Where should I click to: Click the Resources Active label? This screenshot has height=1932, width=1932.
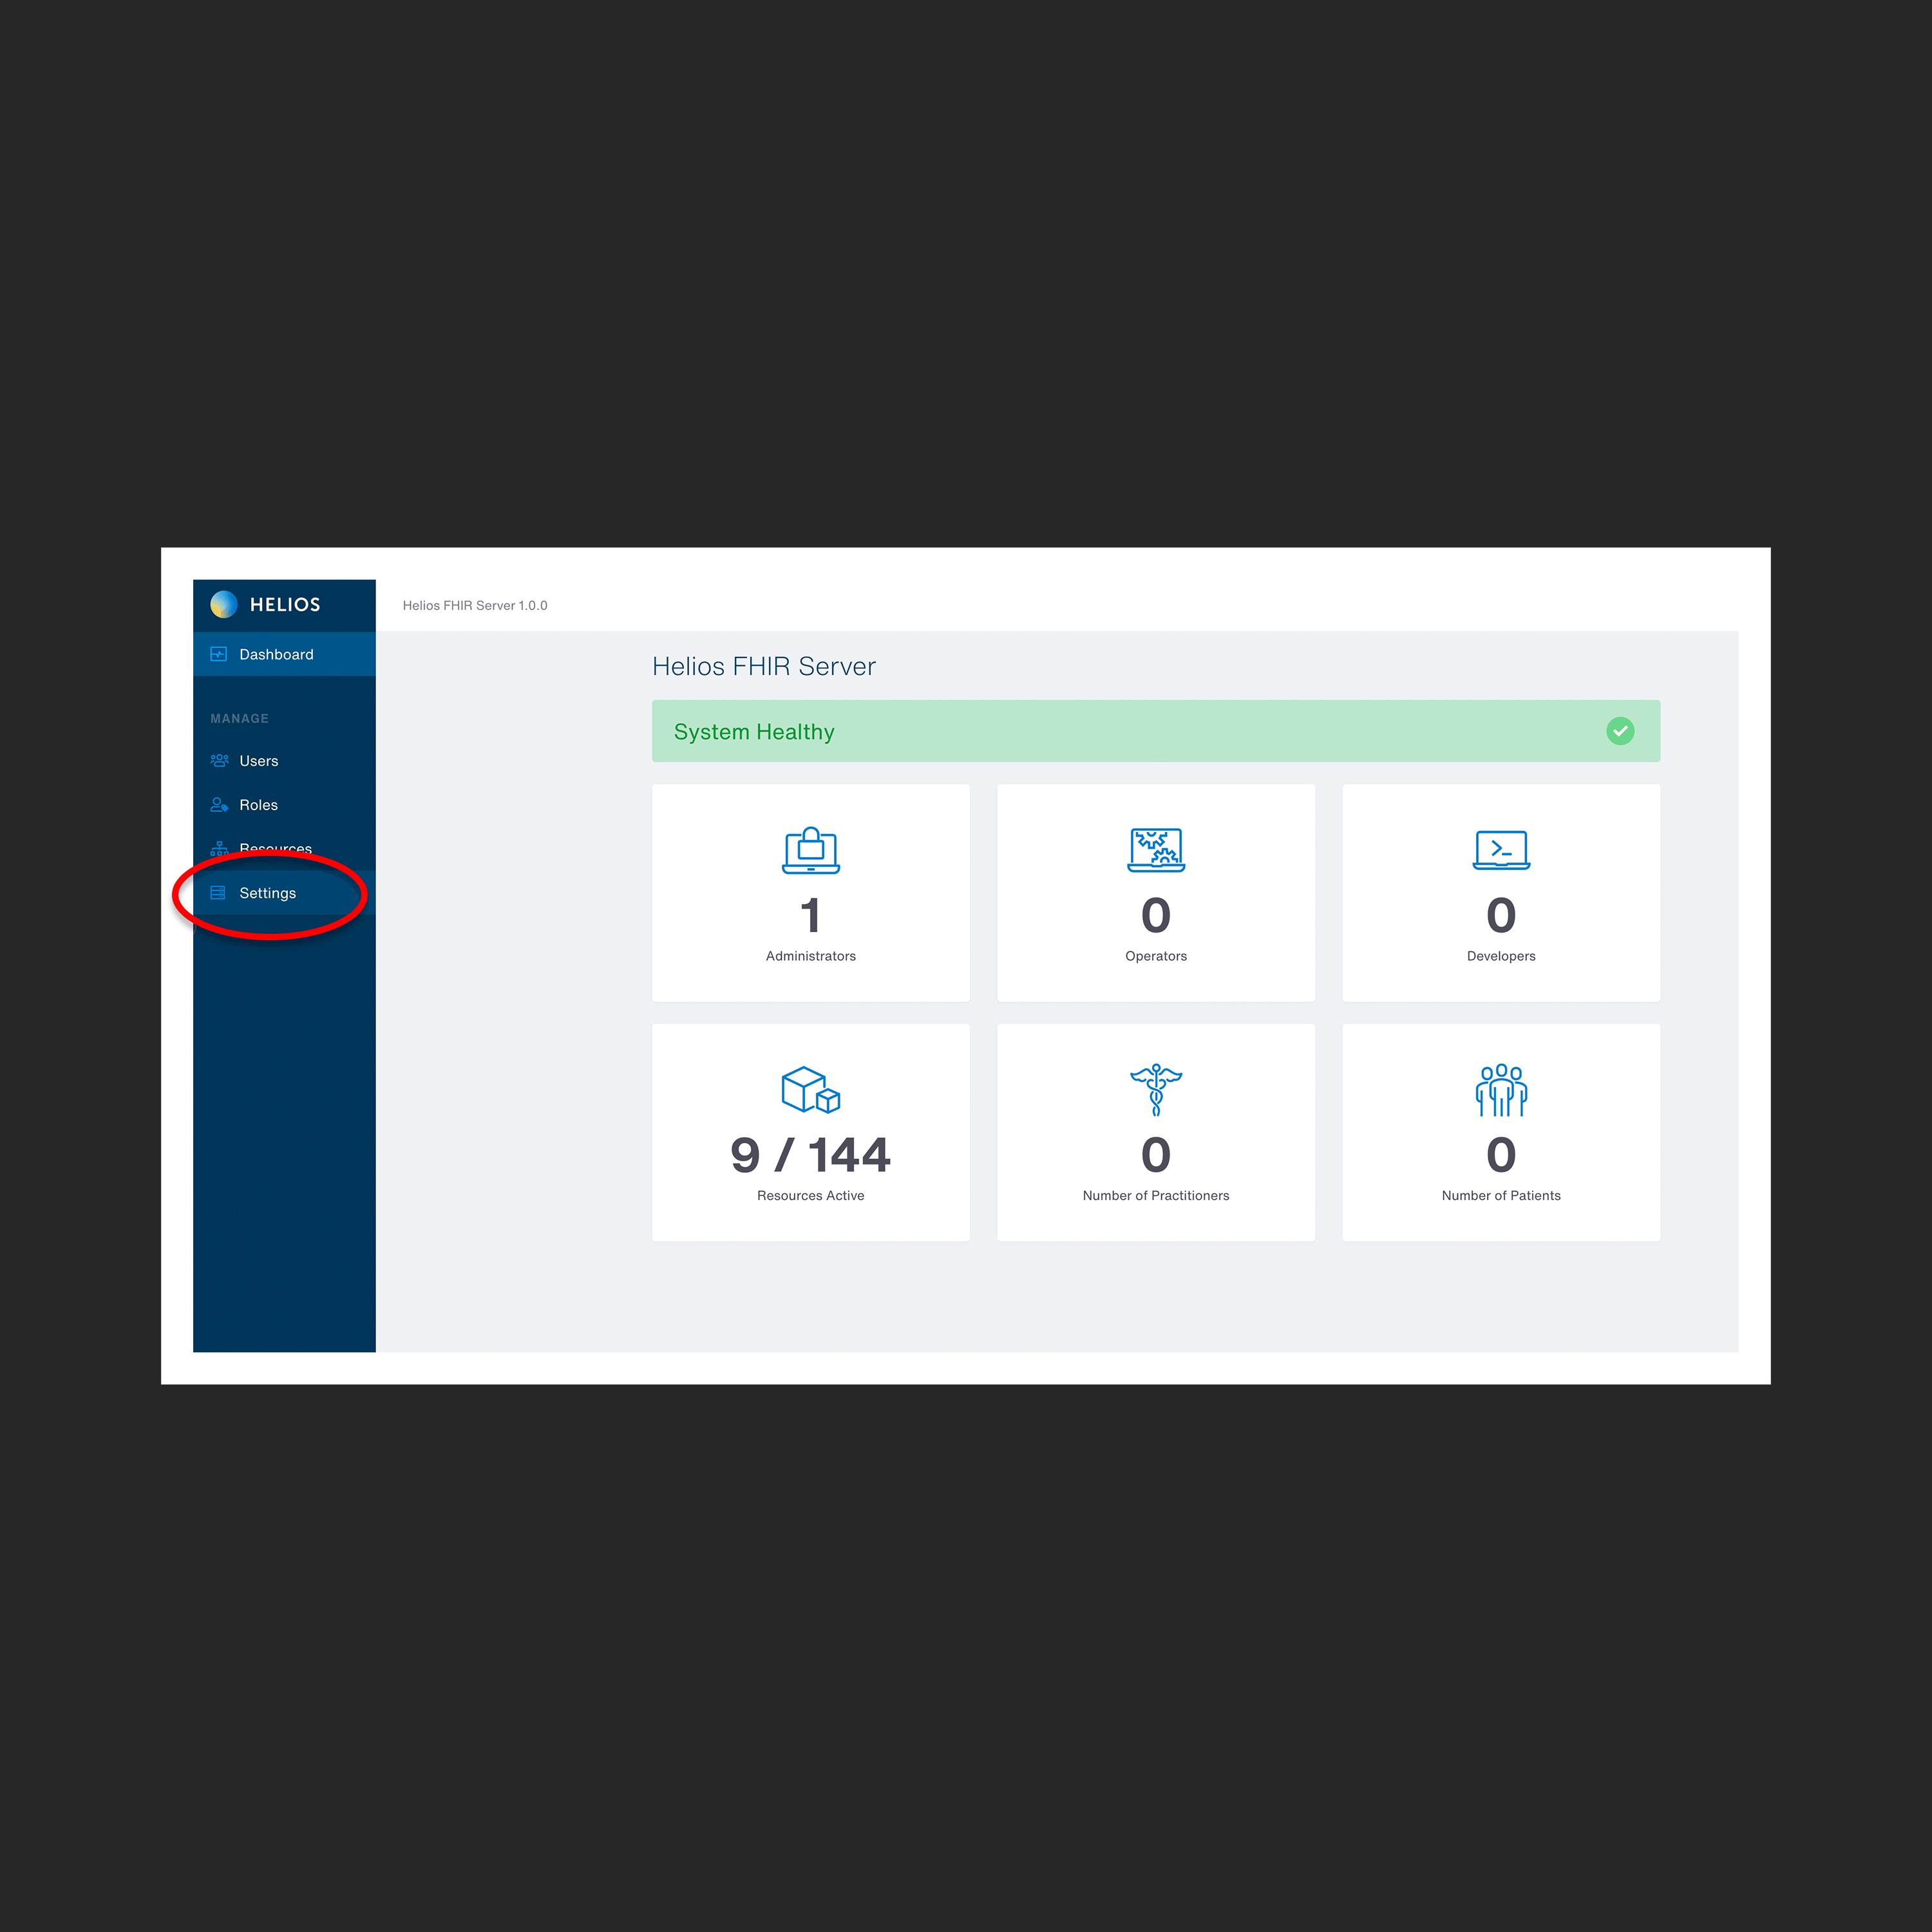click(x=811, y=1196)
